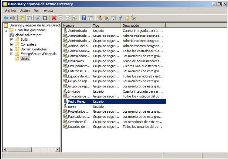Click tree pane scrollbar right arrow
The width and height of the screenshot is (228, 159).
coord(57,150)
